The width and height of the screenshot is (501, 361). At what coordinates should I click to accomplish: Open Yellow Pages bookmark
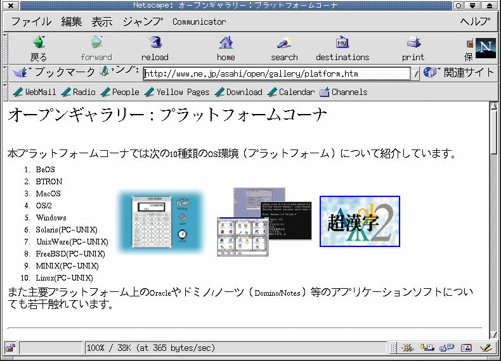point(177,92)
